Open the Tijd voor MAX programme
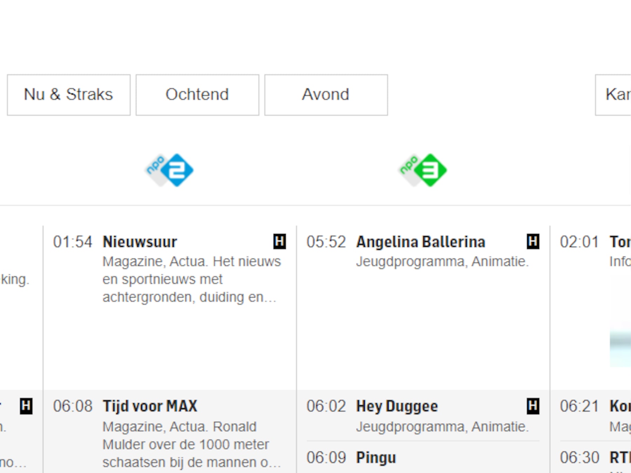 click(150, 406)
